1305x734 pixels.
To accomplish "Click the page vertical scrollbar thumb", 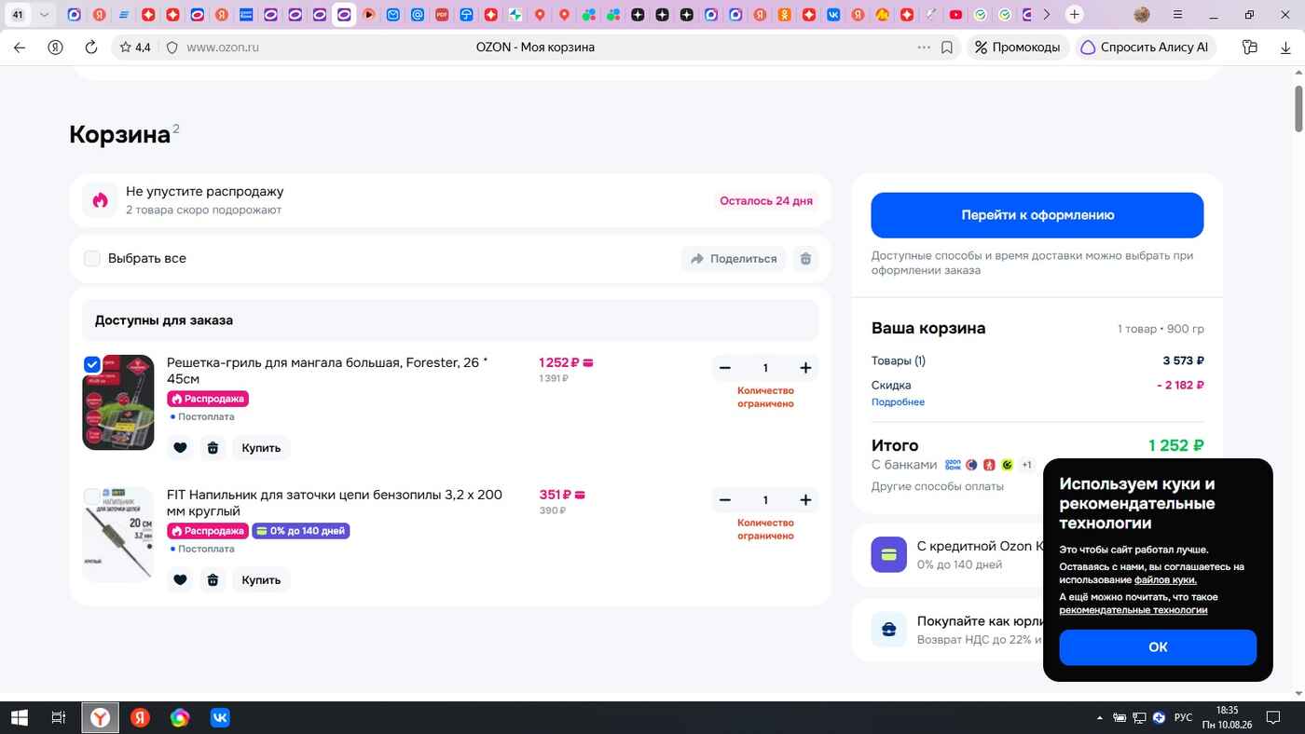I will tap(1298, 108).
